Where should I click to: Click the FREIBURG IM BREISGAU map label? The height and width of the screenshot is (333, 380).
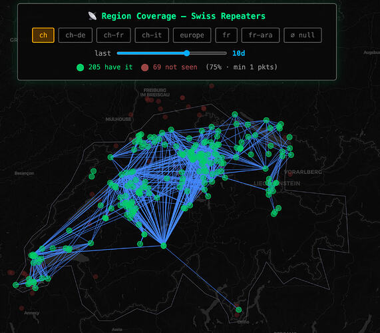click(x=155, y=93)
